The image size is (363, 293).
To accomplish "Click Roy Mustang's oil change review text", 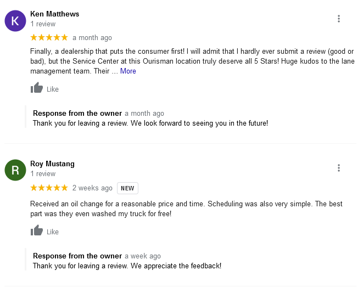I will [186, 209].
